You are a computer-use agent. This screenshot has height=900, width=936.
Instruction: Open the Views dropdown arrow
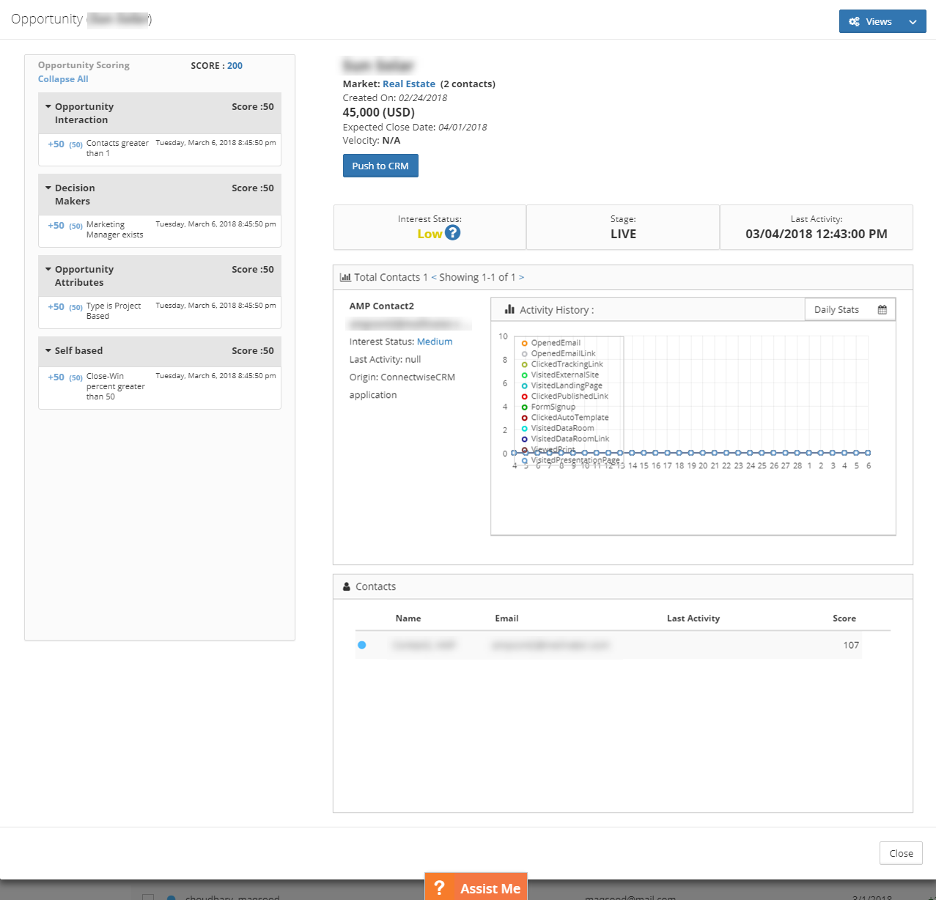click(x=913, y=22)
